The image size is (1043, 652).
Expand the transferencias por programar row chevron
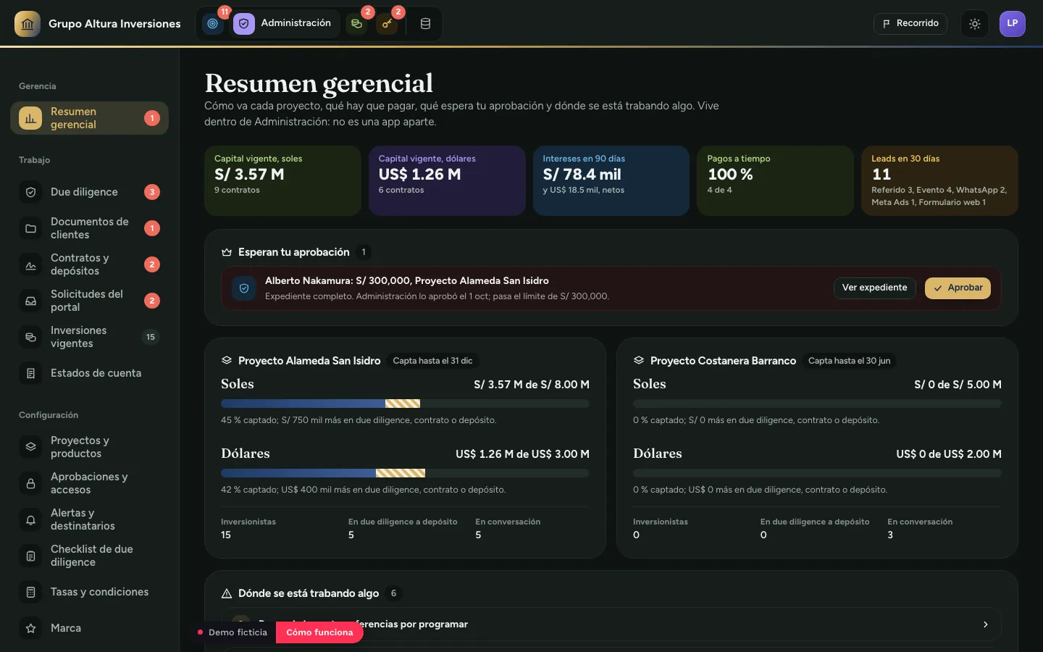coord(985,624)
